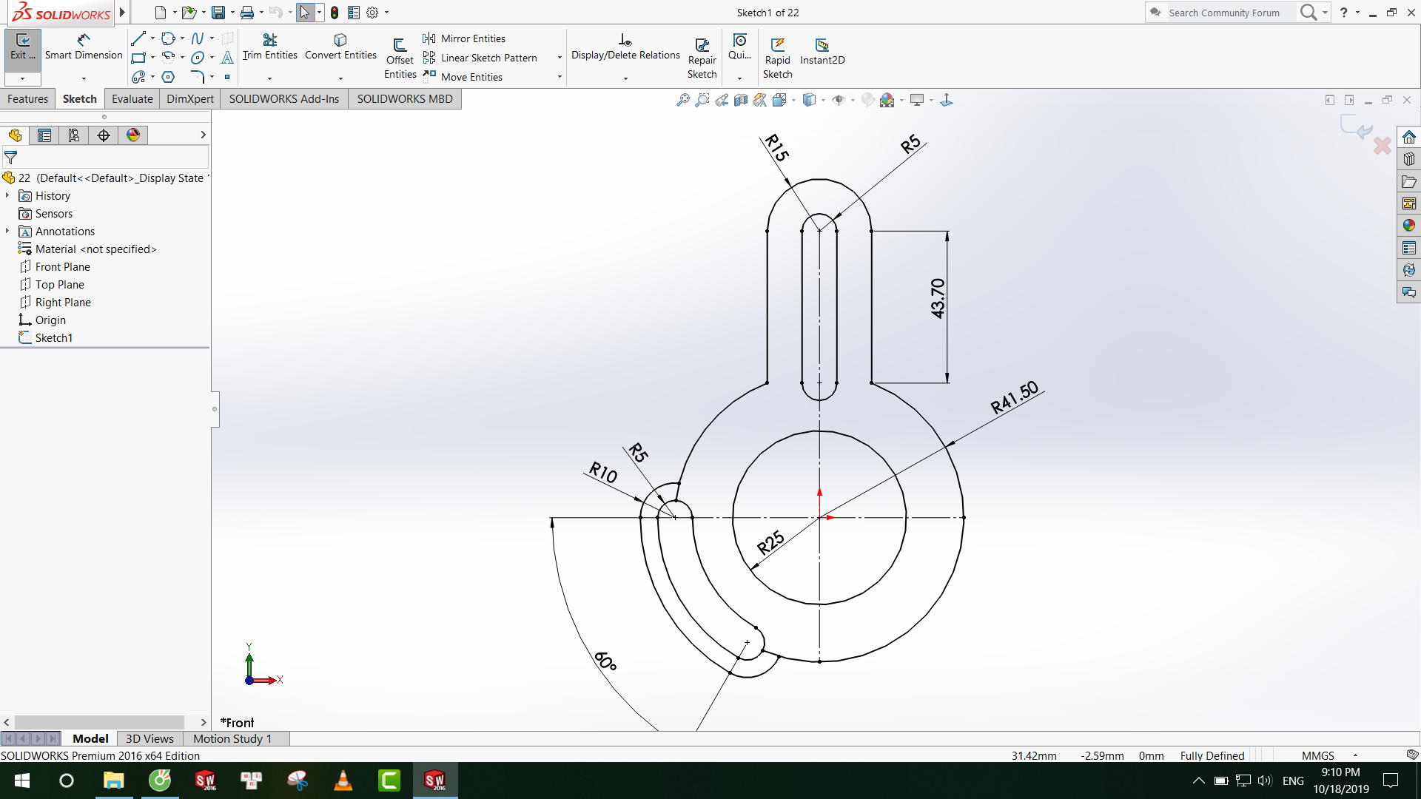1421x799 pixels.
Task: Expand the SOLIDWORKS menu flyout arrow
Action: pos(122,13)
